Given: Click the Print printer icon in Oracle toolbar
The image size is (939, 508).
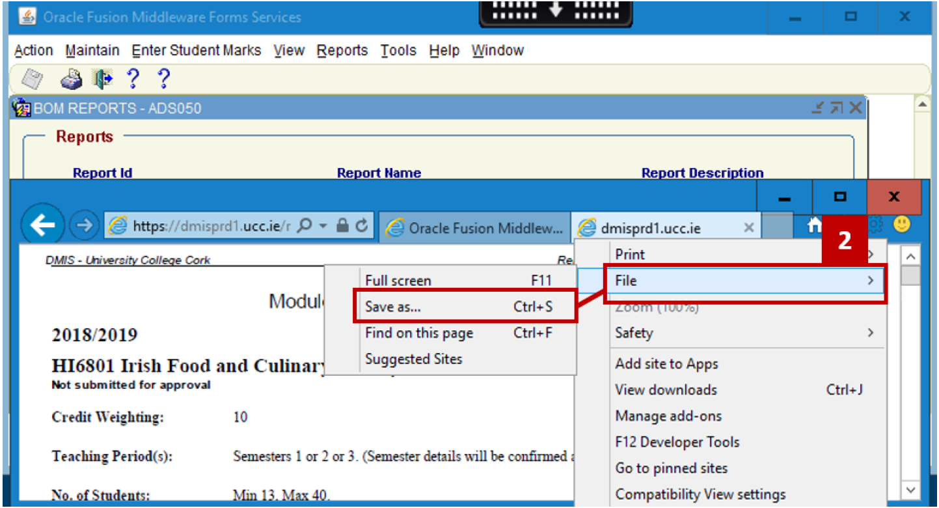Looking at the screenshot, I should pyautogui.click(x=72, y=79).
